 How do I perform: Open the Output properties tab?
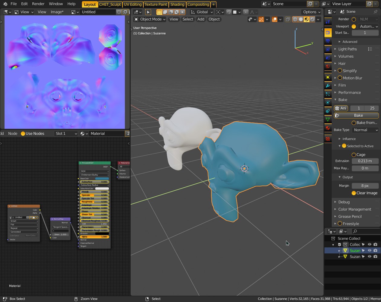point(328,41)
